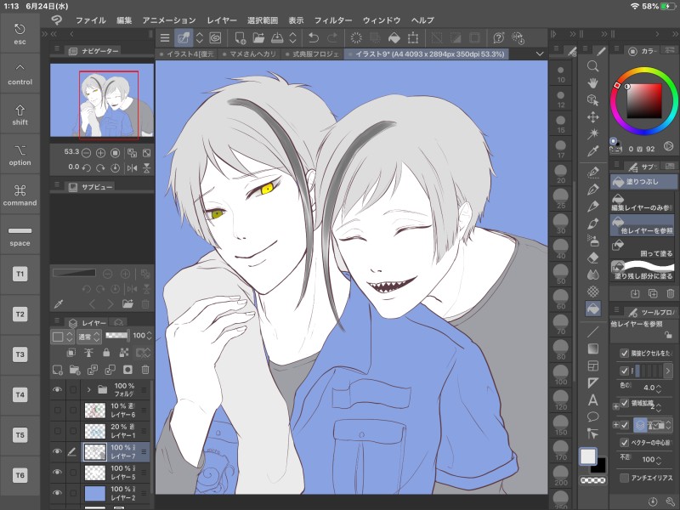Open フィルター menu
Screen dimensions: 680x510
333,20
